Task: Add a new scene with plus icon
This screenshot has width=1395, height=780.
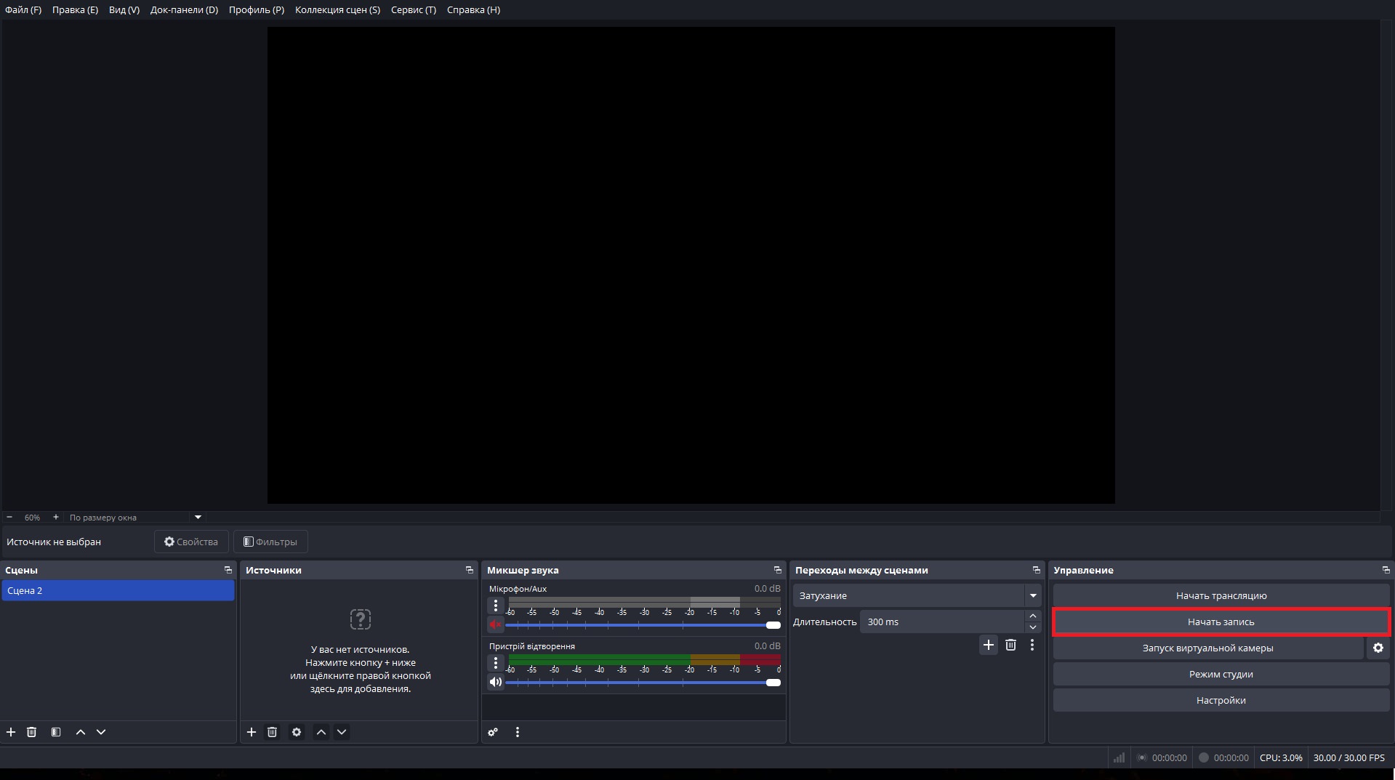Action: point(11,732)
